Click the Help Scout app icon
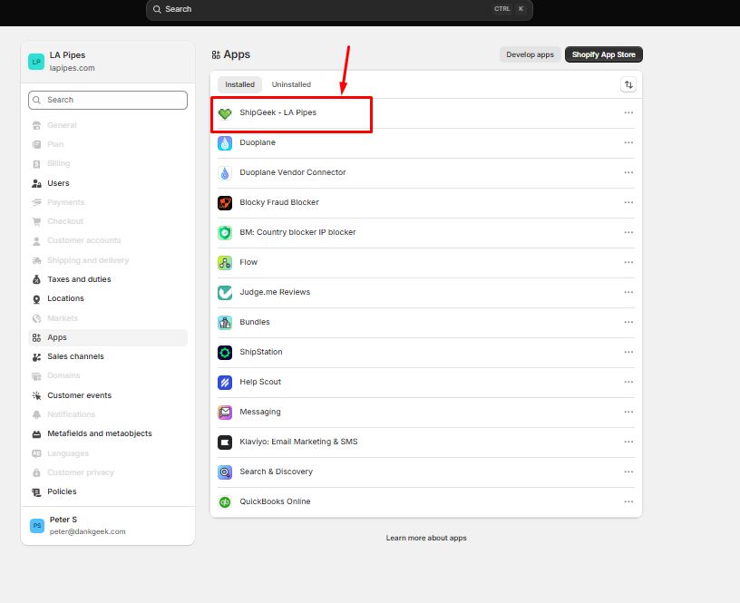Image resolution: width=740 pixels, height=603 pixels. [225, 382]
